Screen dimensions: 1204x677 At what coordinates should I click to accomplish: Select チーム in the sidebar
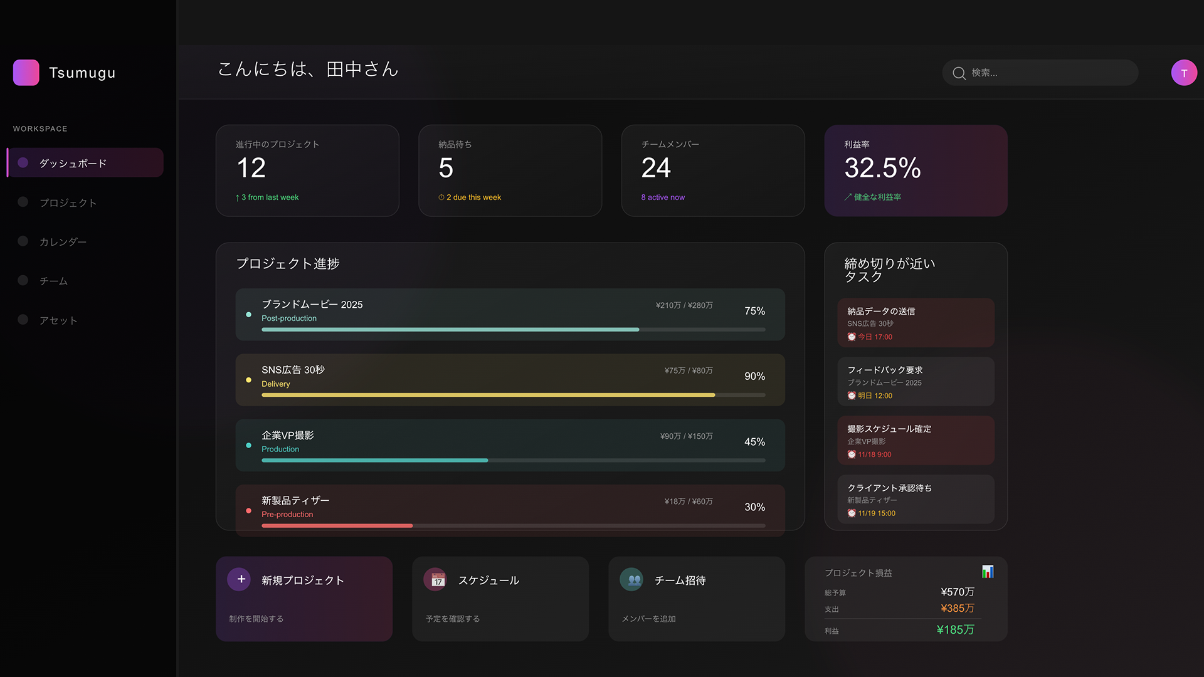point(53,281)
